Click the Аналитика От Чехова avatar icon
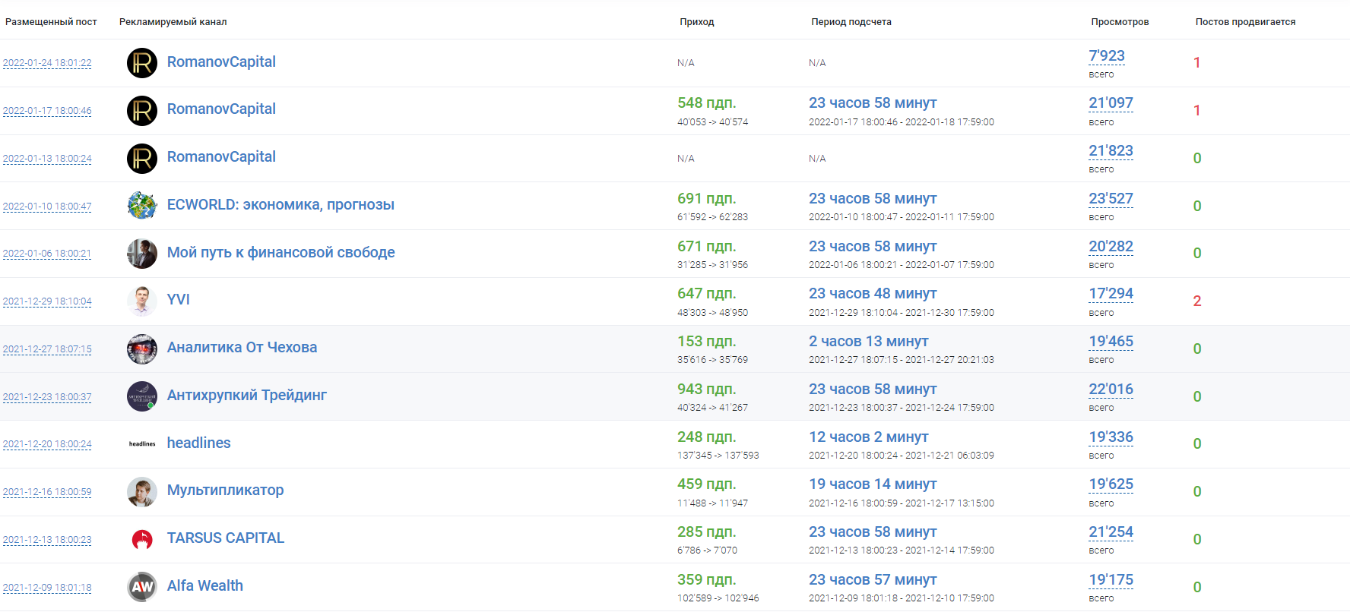The width and height of the screenshot is (1350, 612). coord(142,349)
